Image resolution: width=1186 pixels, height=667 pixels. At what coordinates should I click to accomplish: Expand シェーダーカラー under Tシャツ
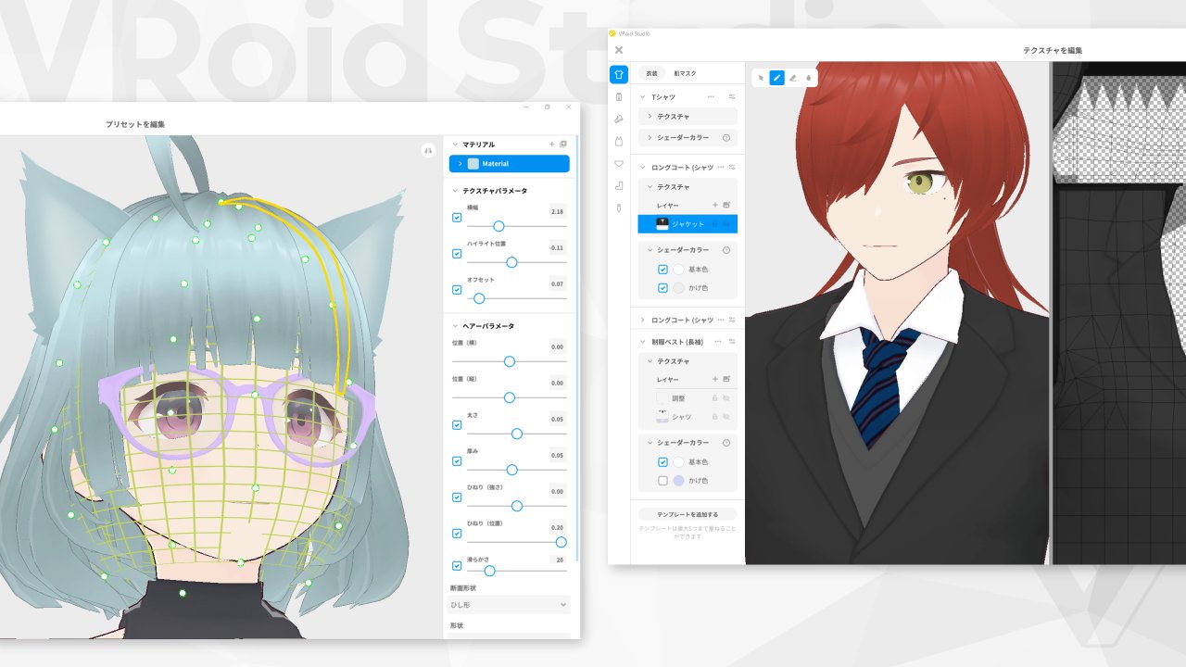[650, 137]
